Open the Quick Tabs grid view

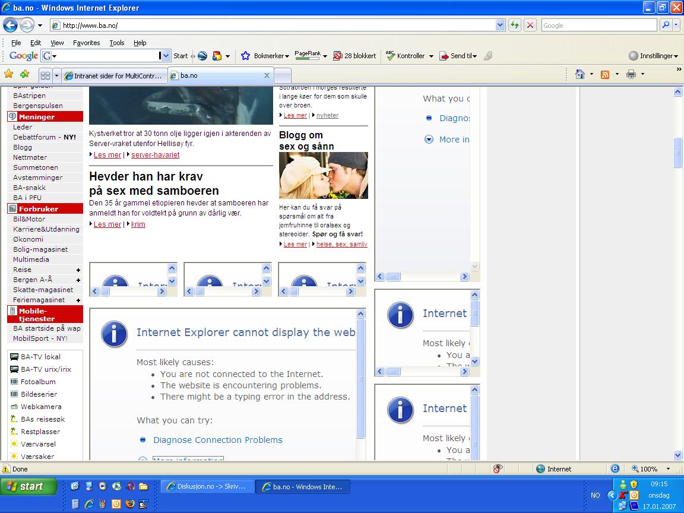[x=45, y=75]
